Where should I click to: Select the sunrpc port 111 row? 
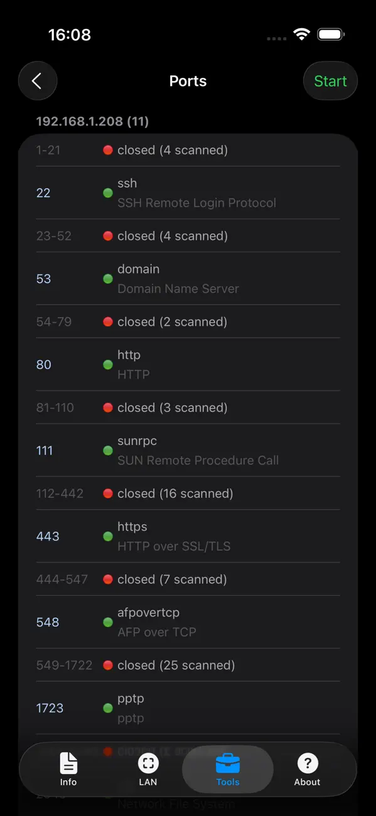(x=188, y=450)
